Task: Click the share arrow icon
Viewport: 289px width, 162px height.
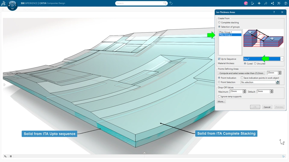Action: pos(266,3)
